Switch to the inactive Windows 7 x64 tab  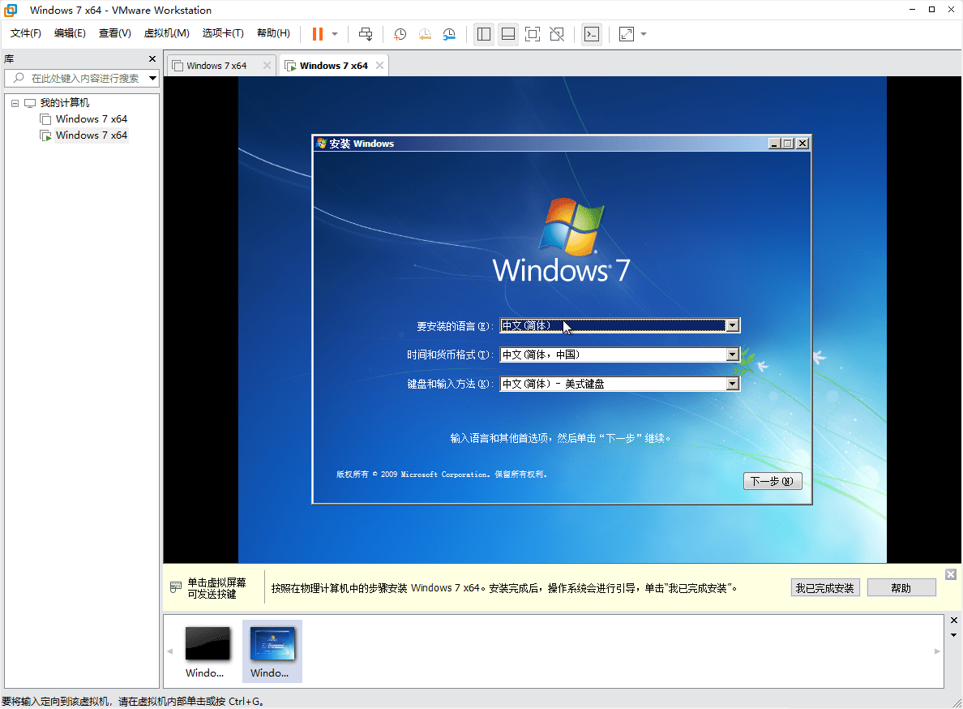coord(216,66)
